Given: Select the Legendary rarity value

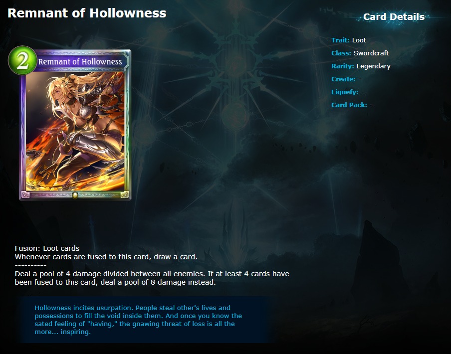Looking at the screenshot, I should point(373,66).
